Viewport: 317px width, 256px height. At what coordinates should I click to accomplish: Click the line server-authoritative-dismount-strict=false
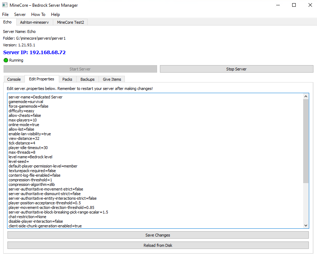point(45,194)
